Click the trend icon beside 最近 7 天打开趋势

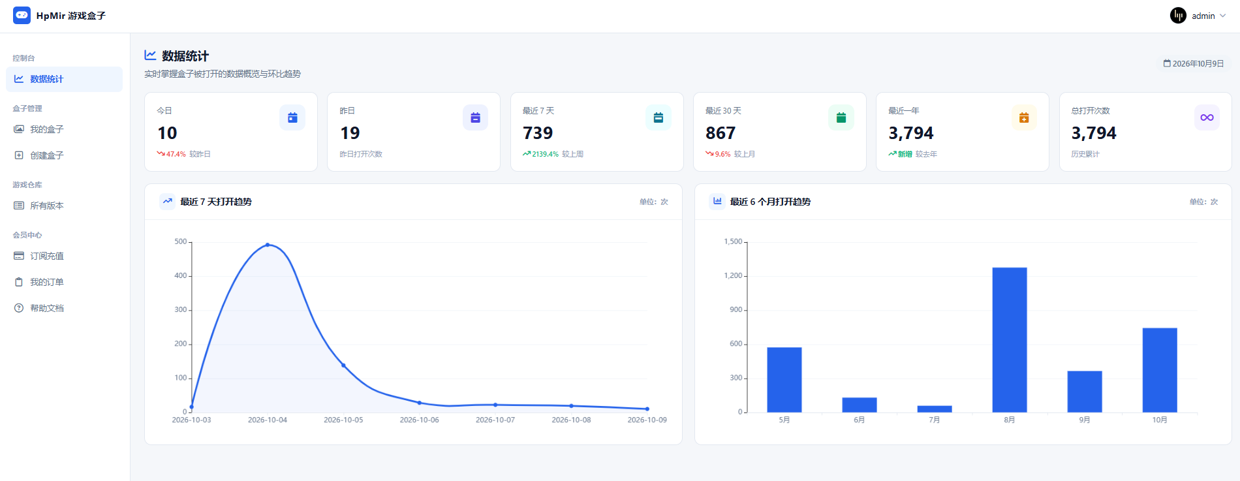coord(168,201)
